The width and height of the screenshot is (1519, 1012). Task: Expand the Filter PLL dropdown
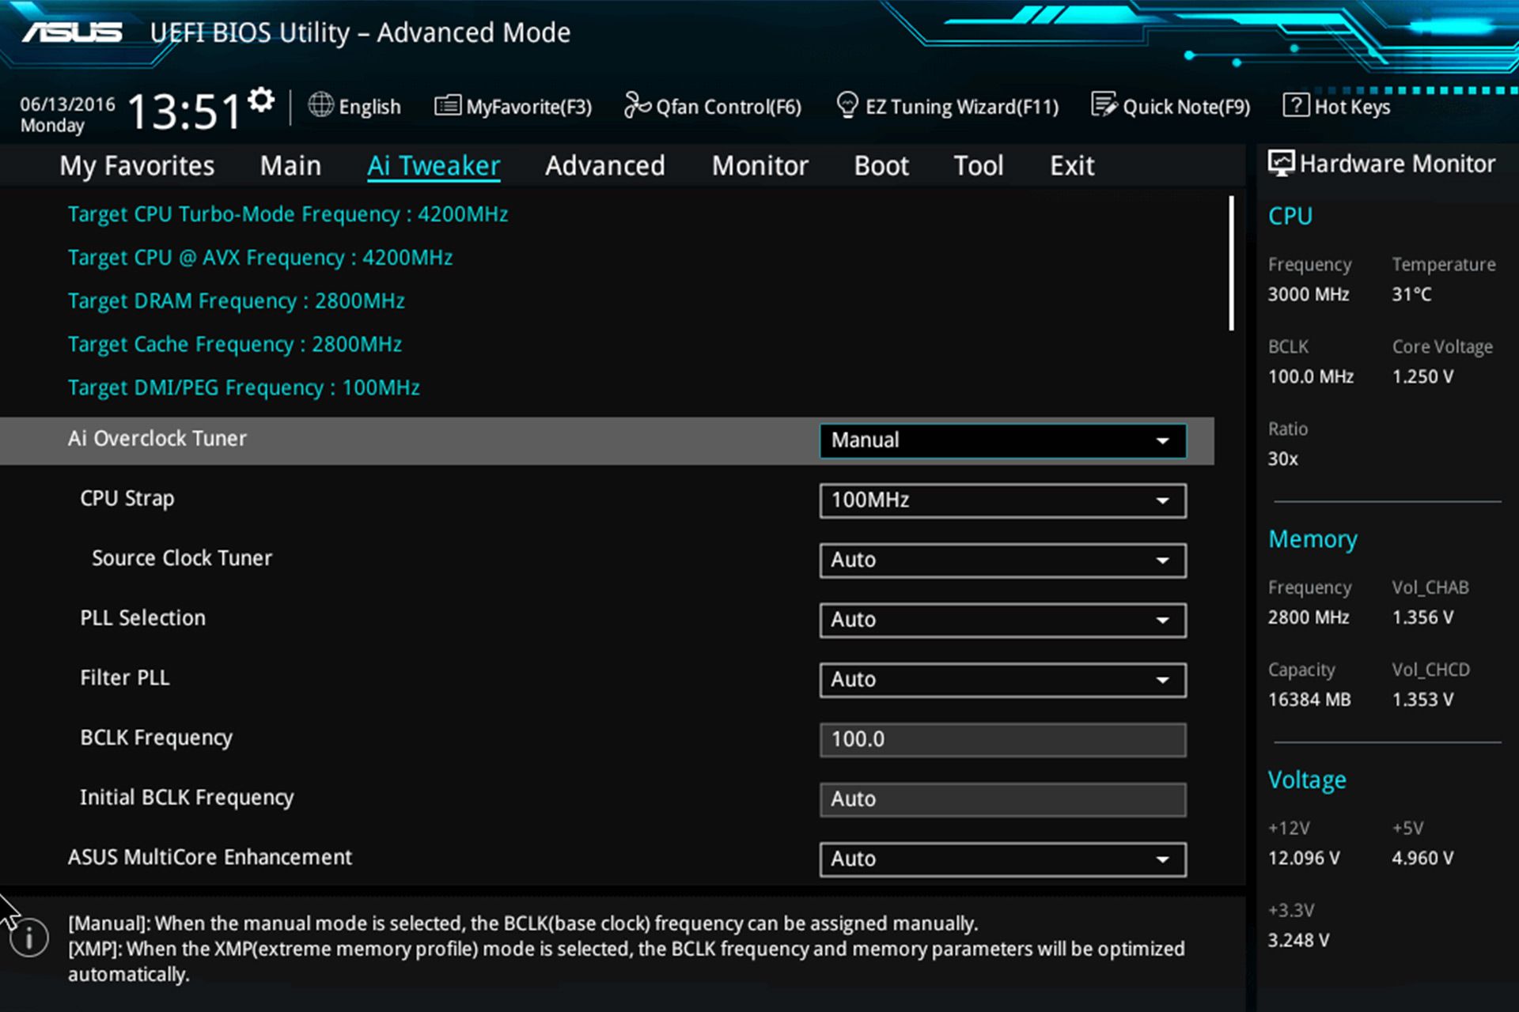pos(1002,680)
